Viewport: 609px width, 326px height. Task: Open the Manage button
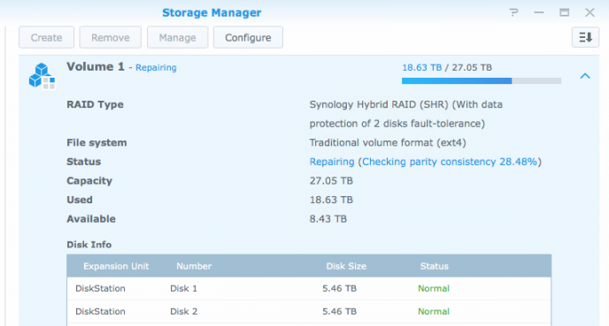click(x=178, y=38)
